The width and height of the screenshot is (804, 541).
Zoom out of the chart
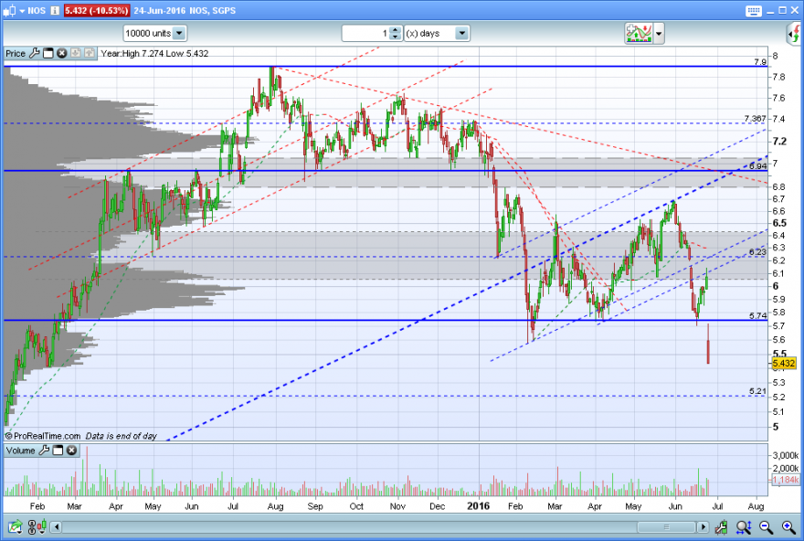[766, 526]
